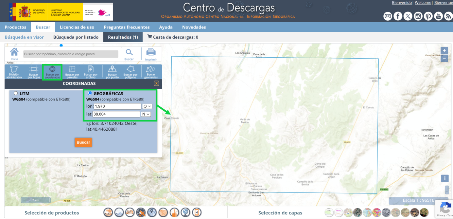This screenshot has width=453, height=219.
Task: Open the Imprimir print tool
Action: (151, 53)
